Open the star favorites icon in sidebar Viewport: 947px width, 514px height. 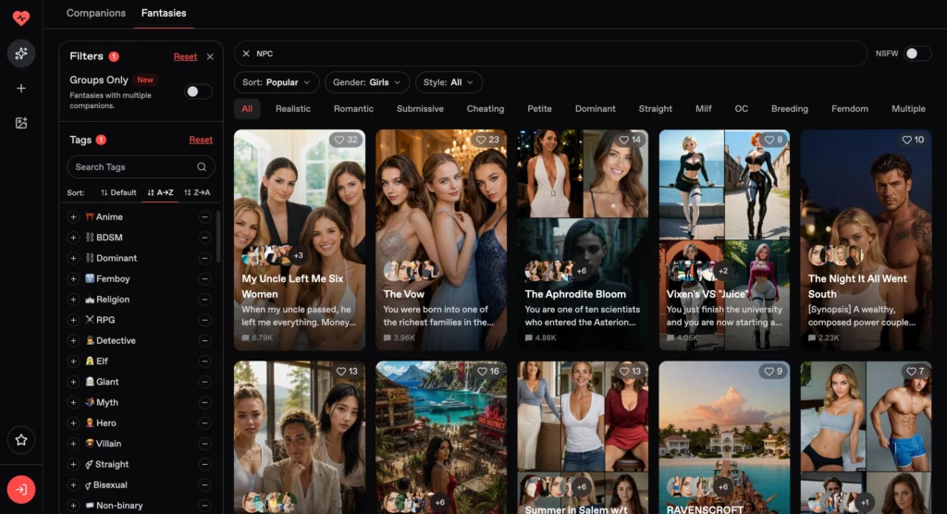coord(21,440)
